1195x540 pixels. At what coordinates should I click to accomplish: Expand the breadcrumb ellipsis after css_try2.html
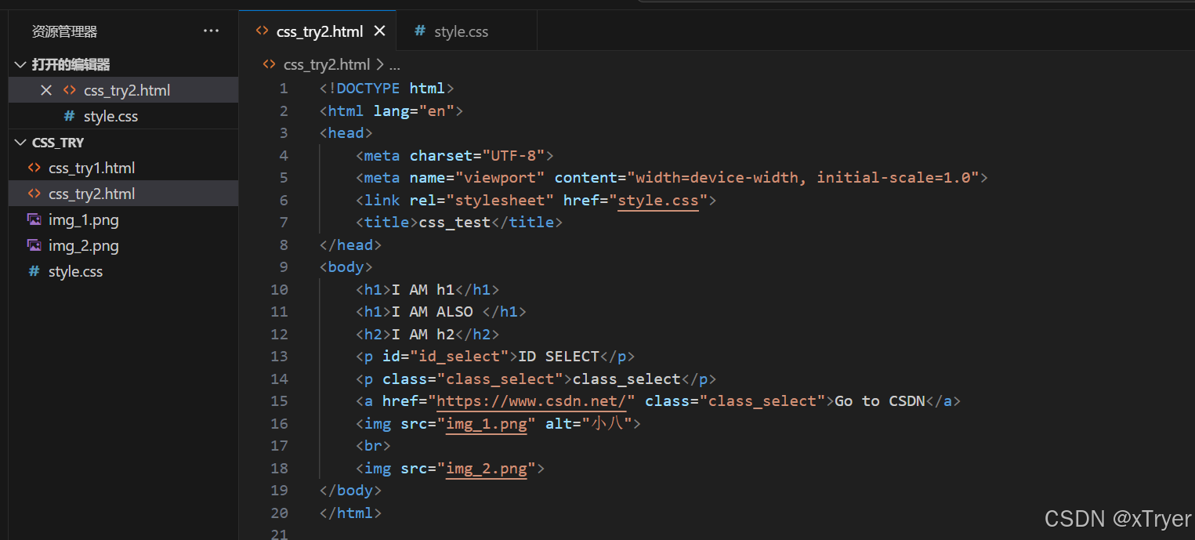(x=395, y=64)
